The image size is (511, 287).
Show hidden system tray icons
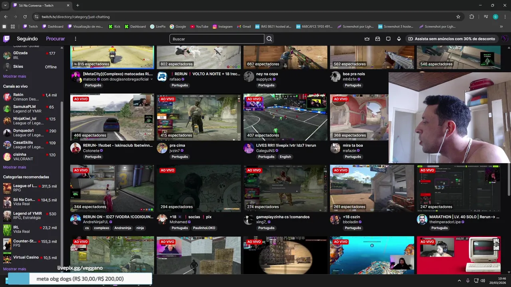pos(459,281)
